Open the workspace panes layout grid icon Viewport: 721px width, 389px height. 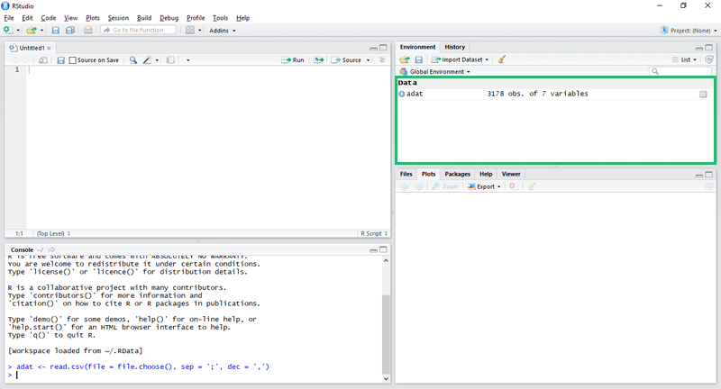[190, 31]
